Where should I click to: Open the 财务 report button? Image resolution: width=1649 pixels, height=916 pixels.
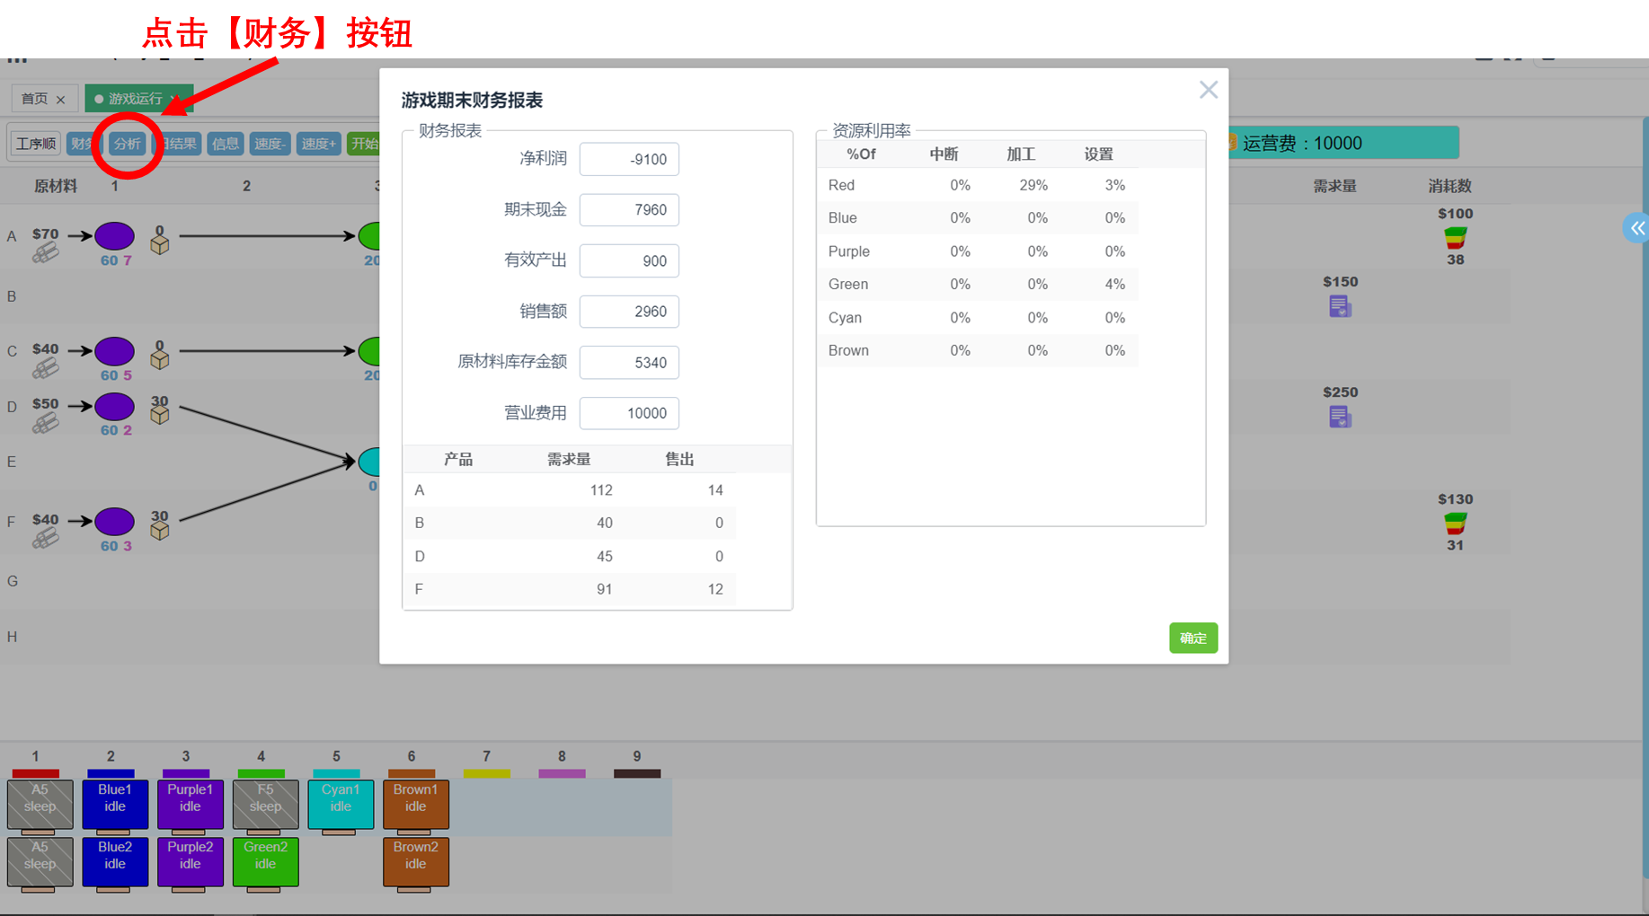(x=83, y=144)
